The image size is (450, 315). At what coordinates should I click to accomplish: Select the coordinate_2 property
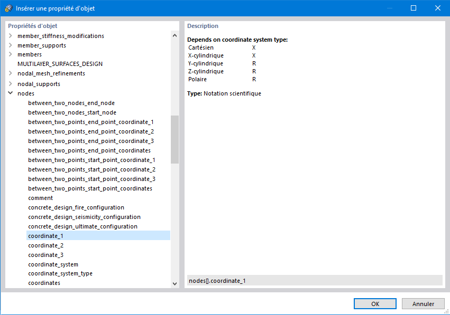[46, 245]
